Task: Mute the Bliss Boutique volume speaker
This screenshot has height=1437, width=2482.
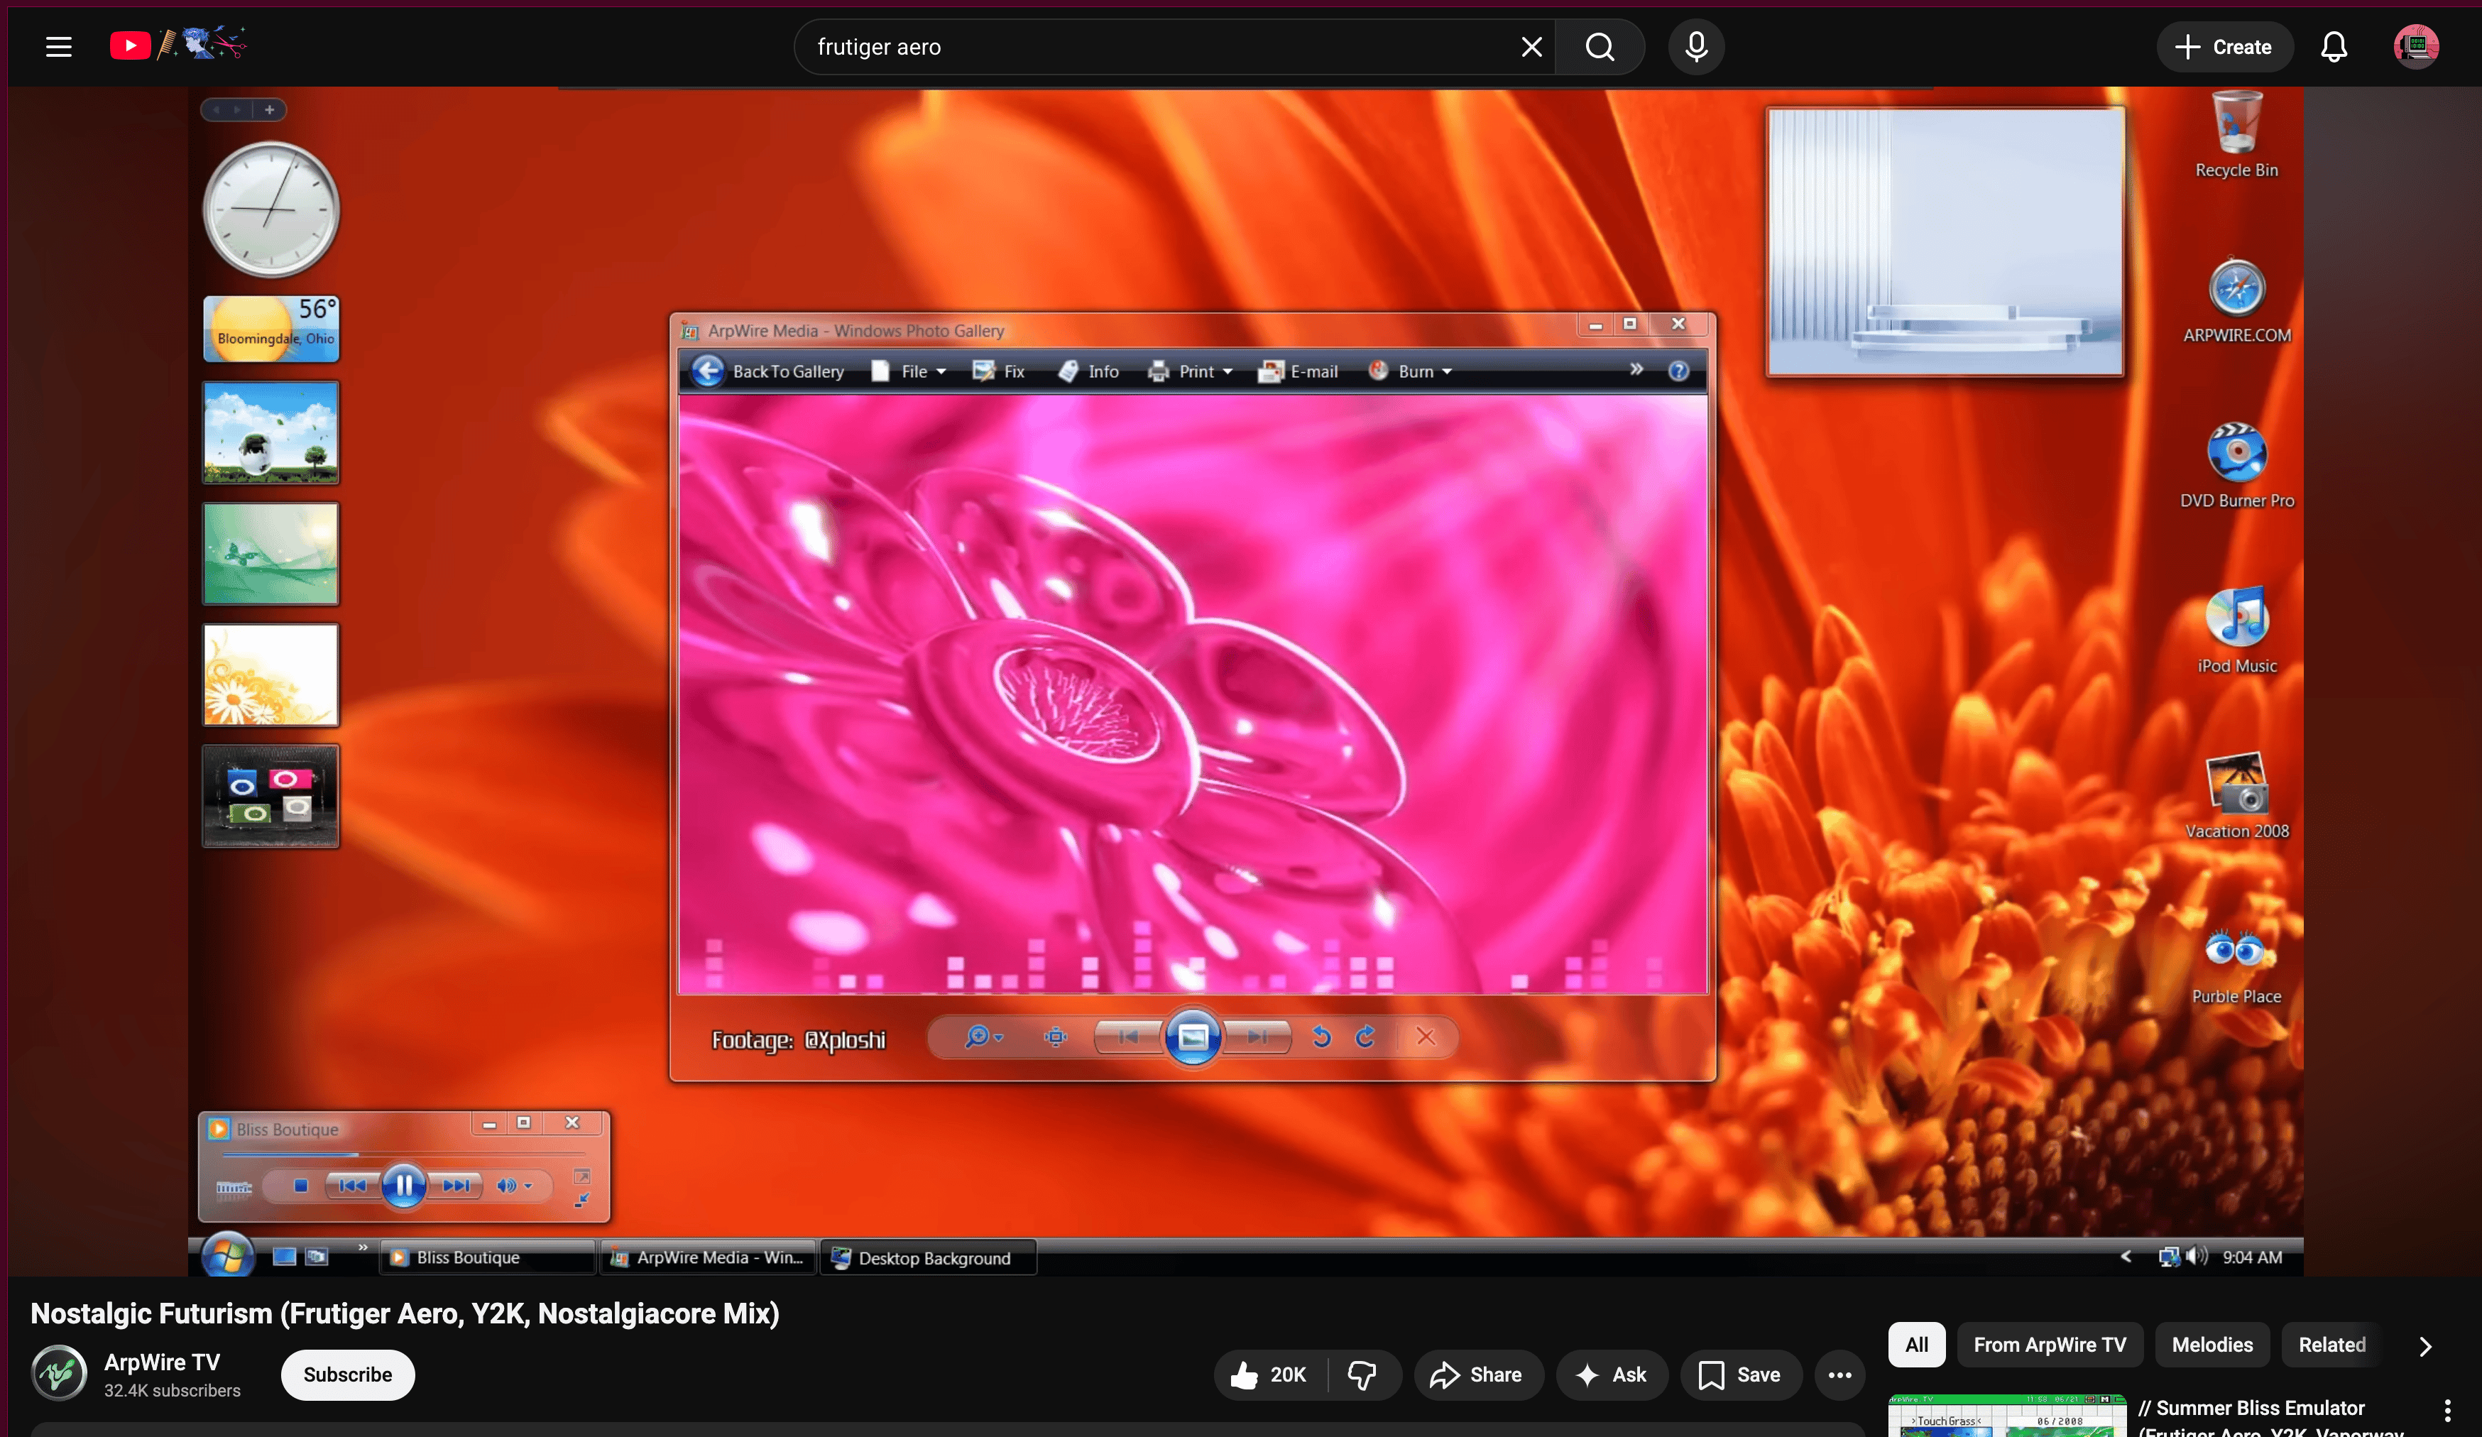Action: pos(506,1186)
